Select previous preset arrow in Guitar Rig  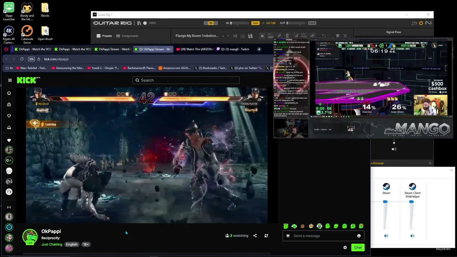pos(223,36)
